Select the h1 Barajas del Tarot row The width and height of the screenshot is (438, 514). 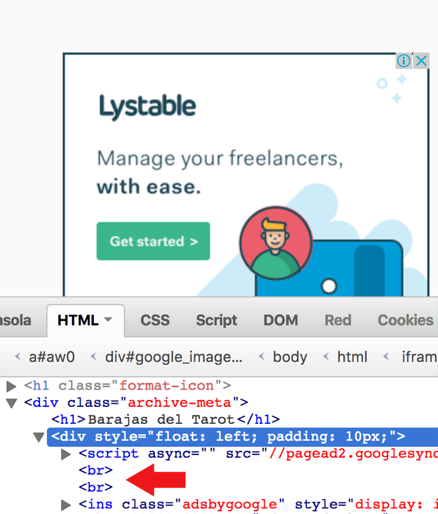pos(166,419)
